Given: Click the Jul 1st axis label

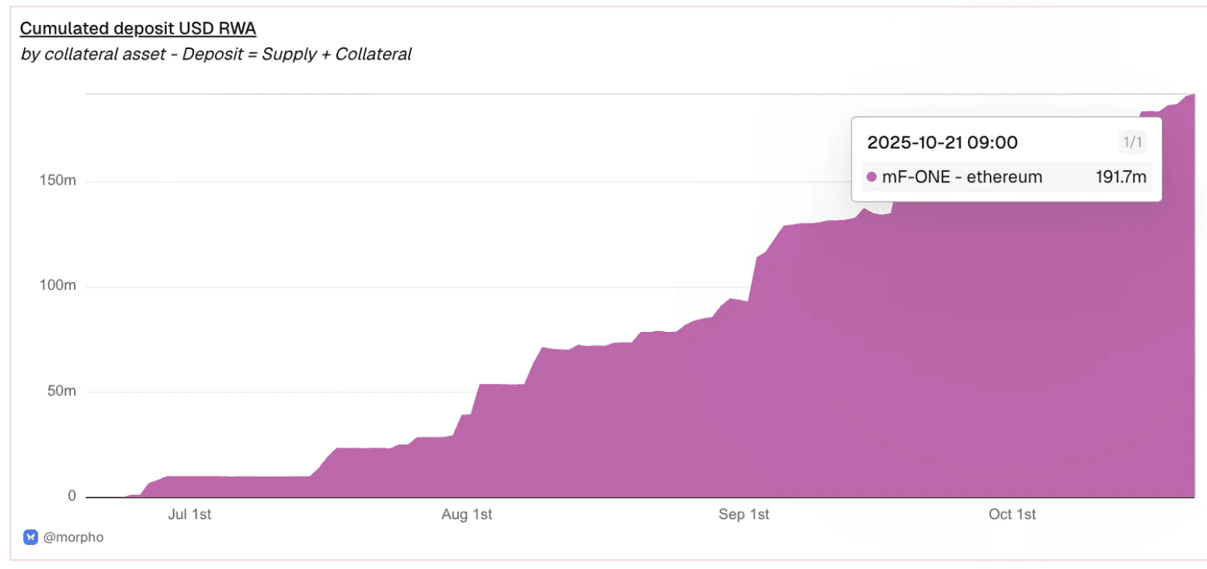Looking at the screenshot, I should point(189,514).
